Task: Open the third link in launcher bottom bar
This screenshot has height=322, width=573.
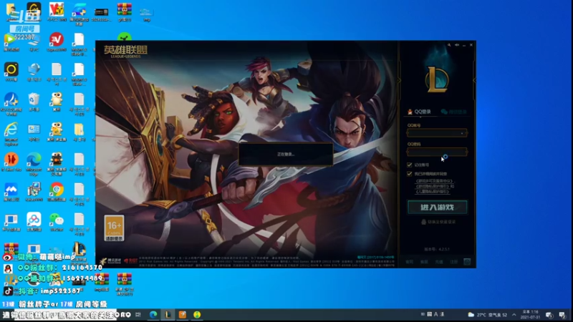Action: [439, 262]
